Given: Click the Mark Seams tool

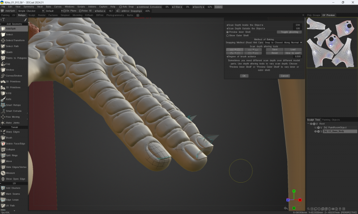Looking at the screenshot, I should [12, 194].
